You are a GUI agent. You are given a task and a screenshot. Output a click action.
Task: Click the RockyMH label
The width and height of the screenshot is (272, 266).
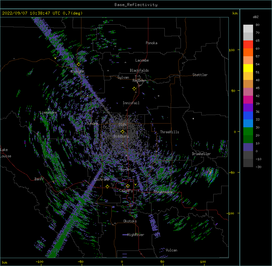pos(77,72)
